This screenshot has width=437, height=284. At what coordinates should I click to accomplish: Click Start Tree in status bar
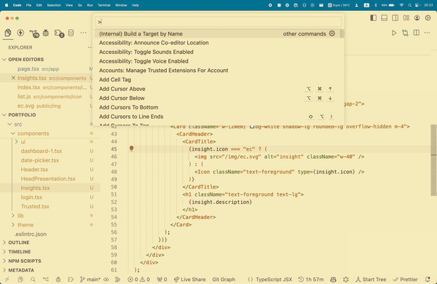[x=371, y=279]
